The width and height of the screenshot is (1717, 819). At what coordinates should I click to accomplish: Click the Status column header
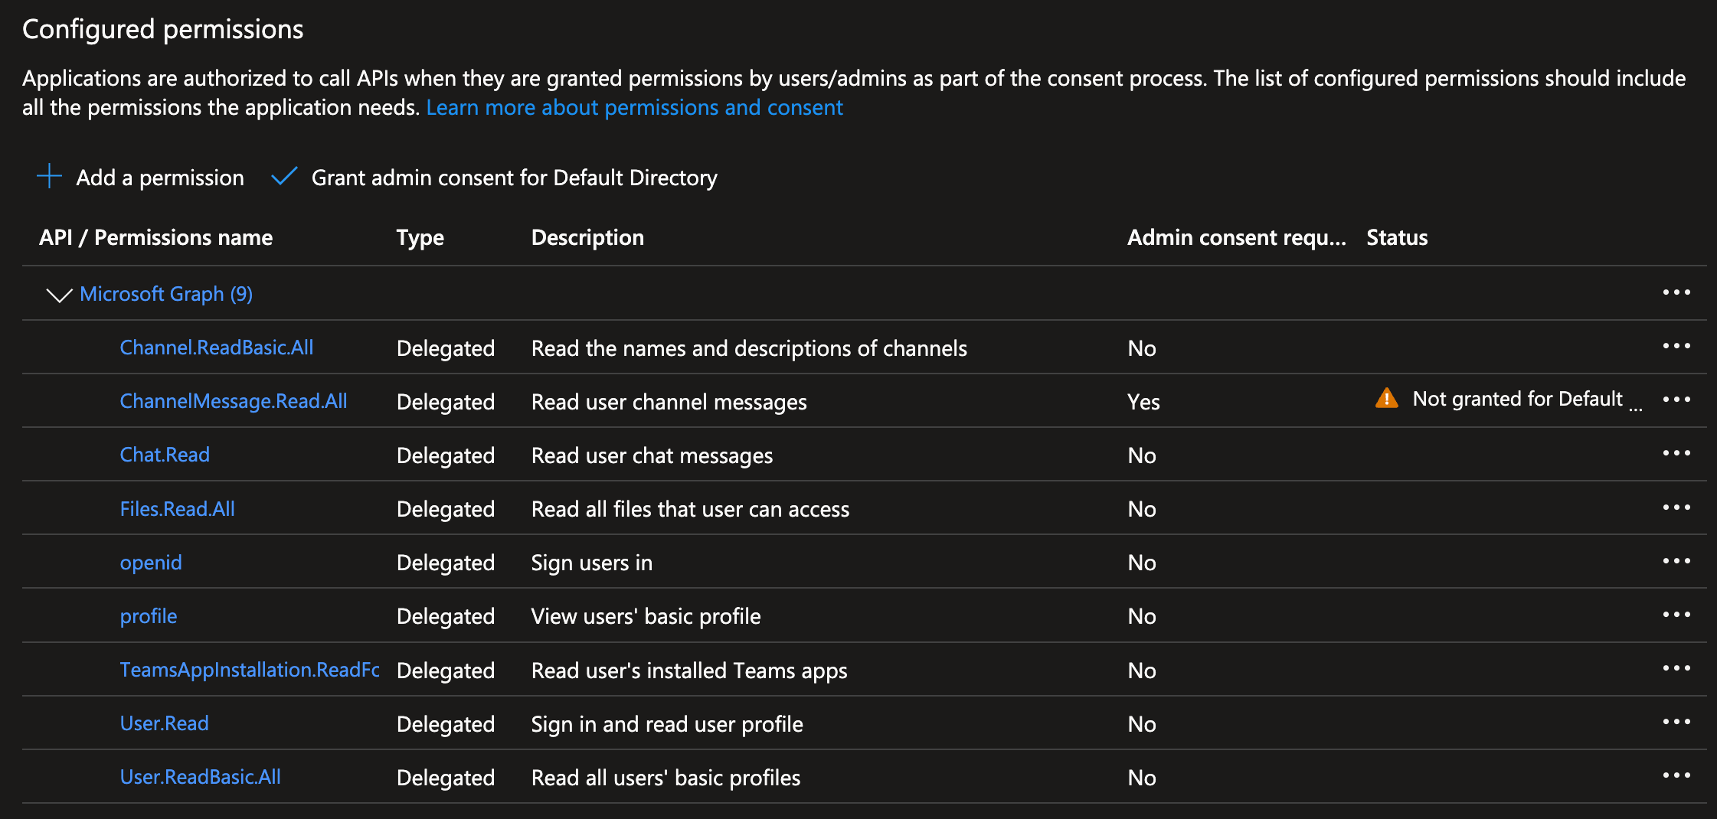pos(1397,237)
